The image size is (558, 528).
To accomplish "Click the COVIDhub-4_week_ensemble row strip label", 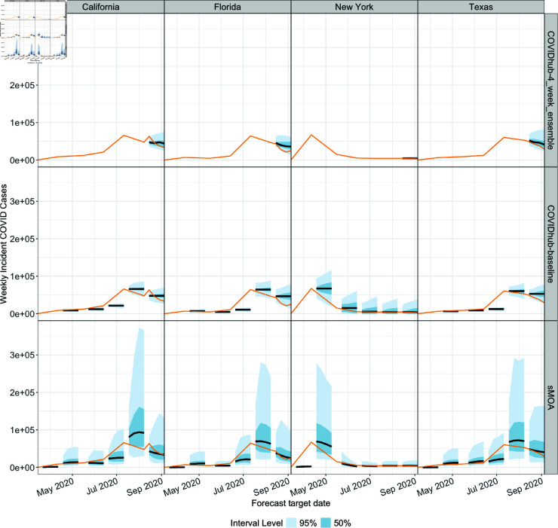I will pyautogui.click(x=551, y=90).
